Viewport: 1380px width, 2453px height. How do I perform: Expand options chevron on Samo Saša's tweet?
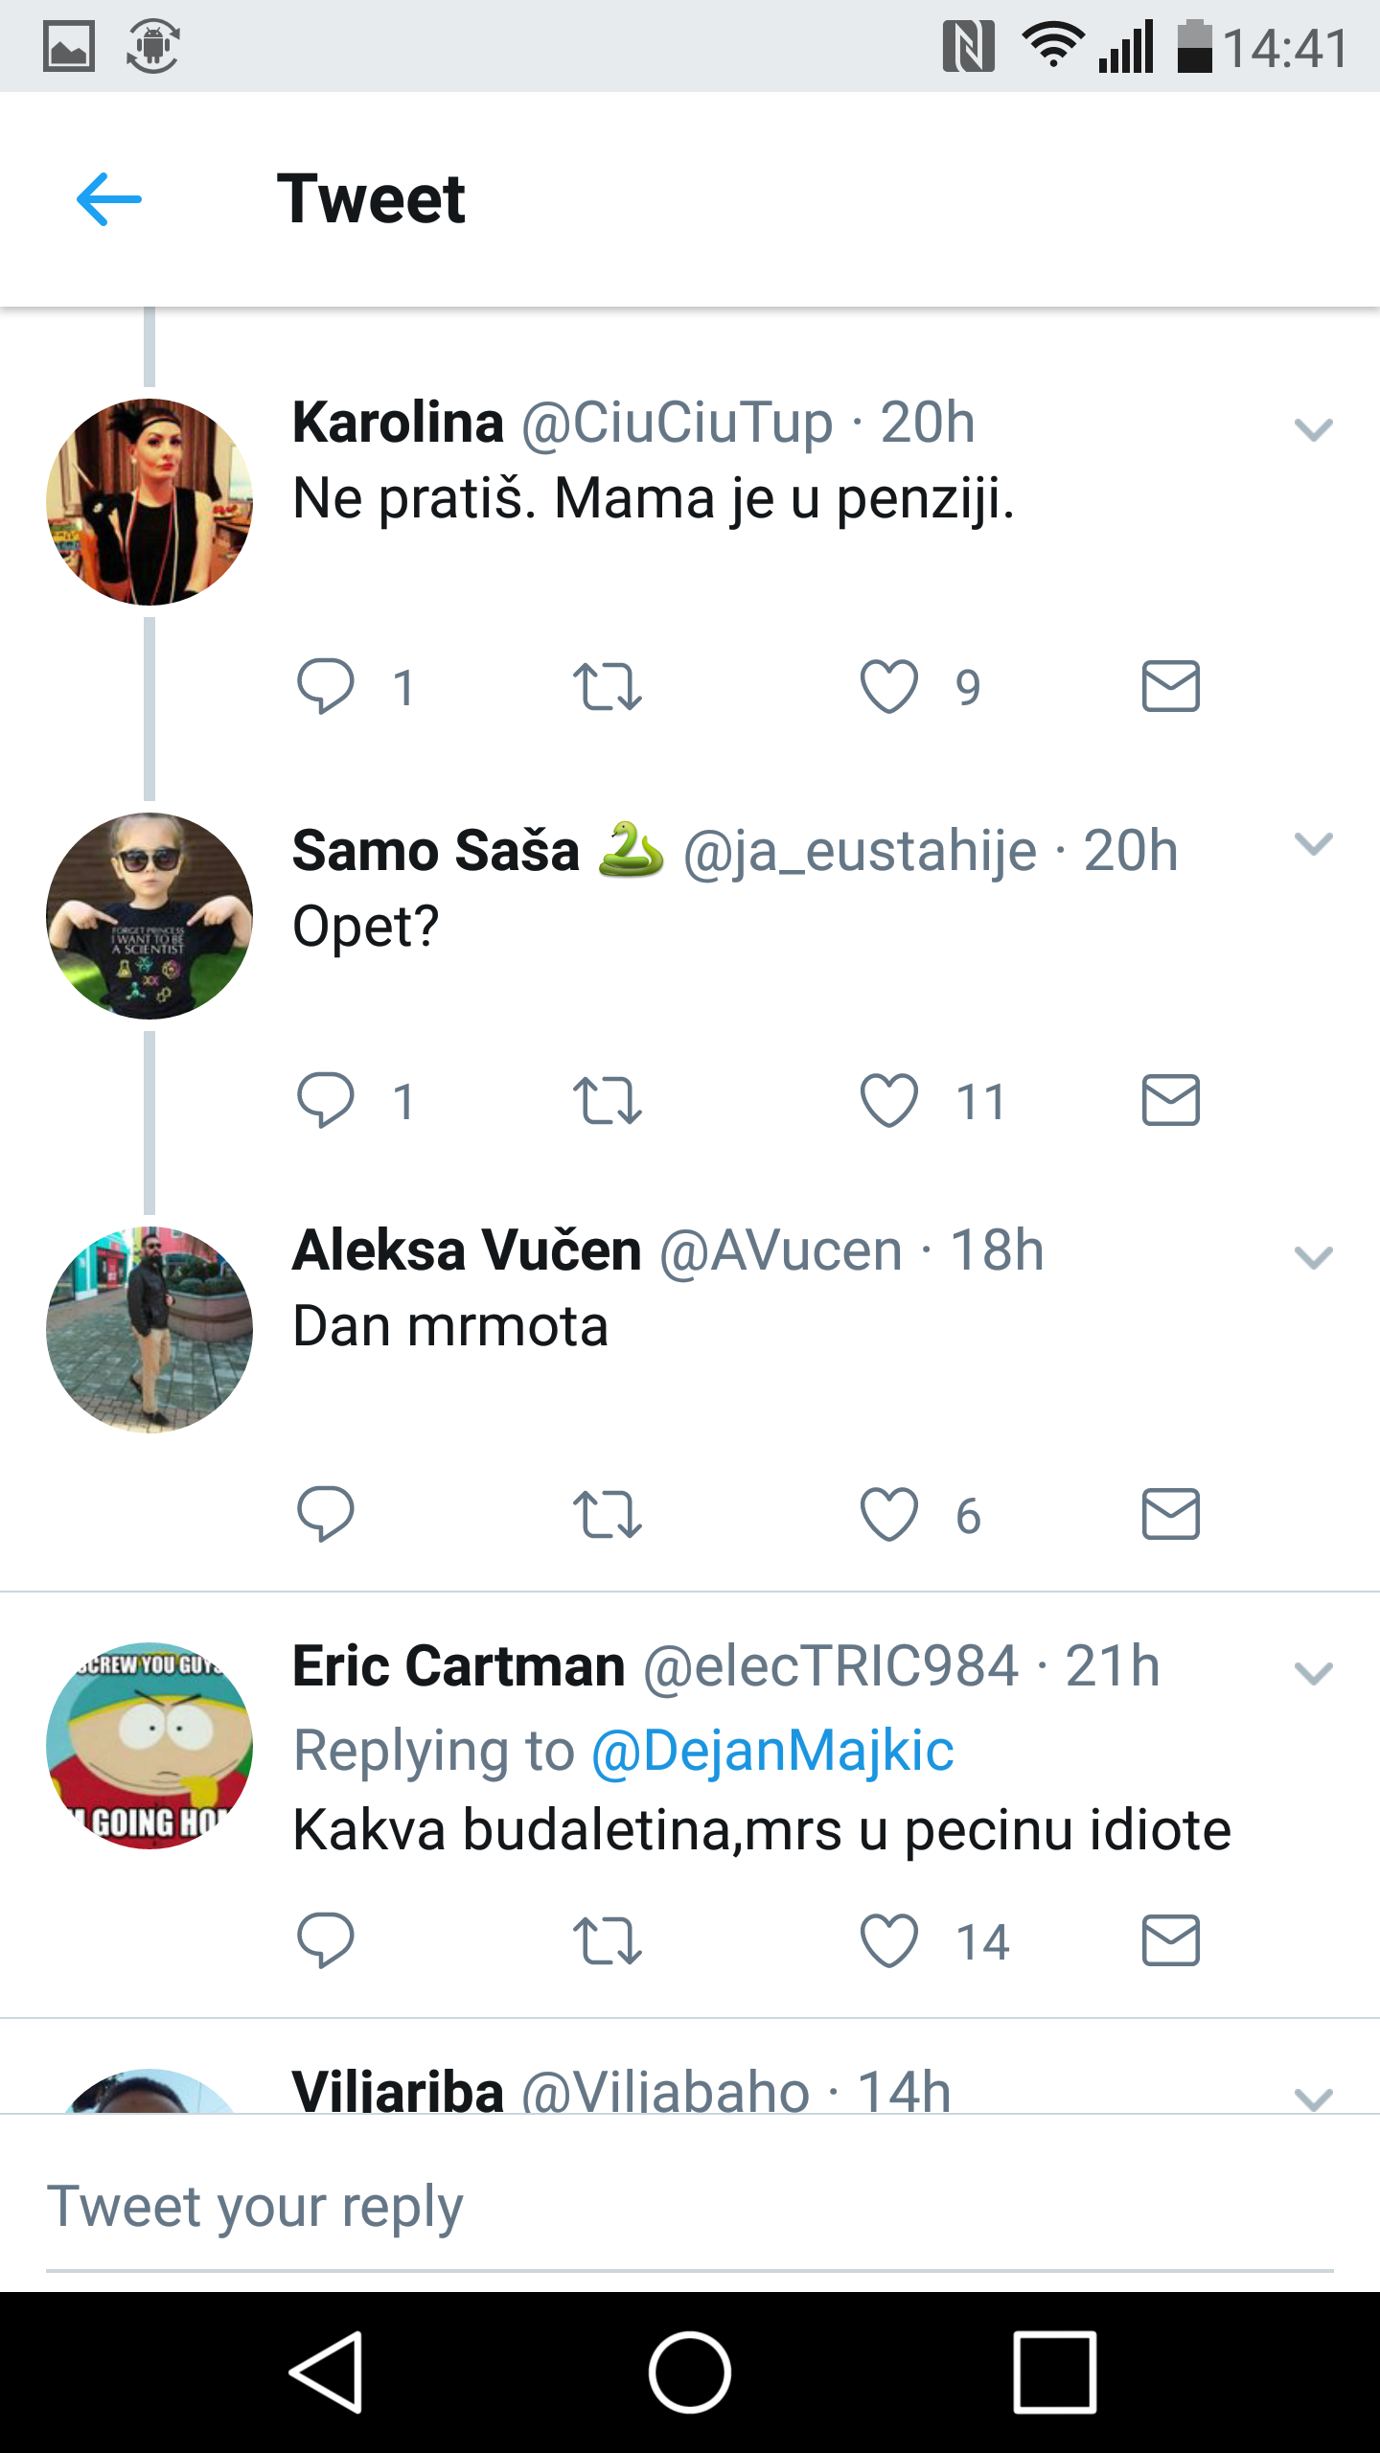1313,843
